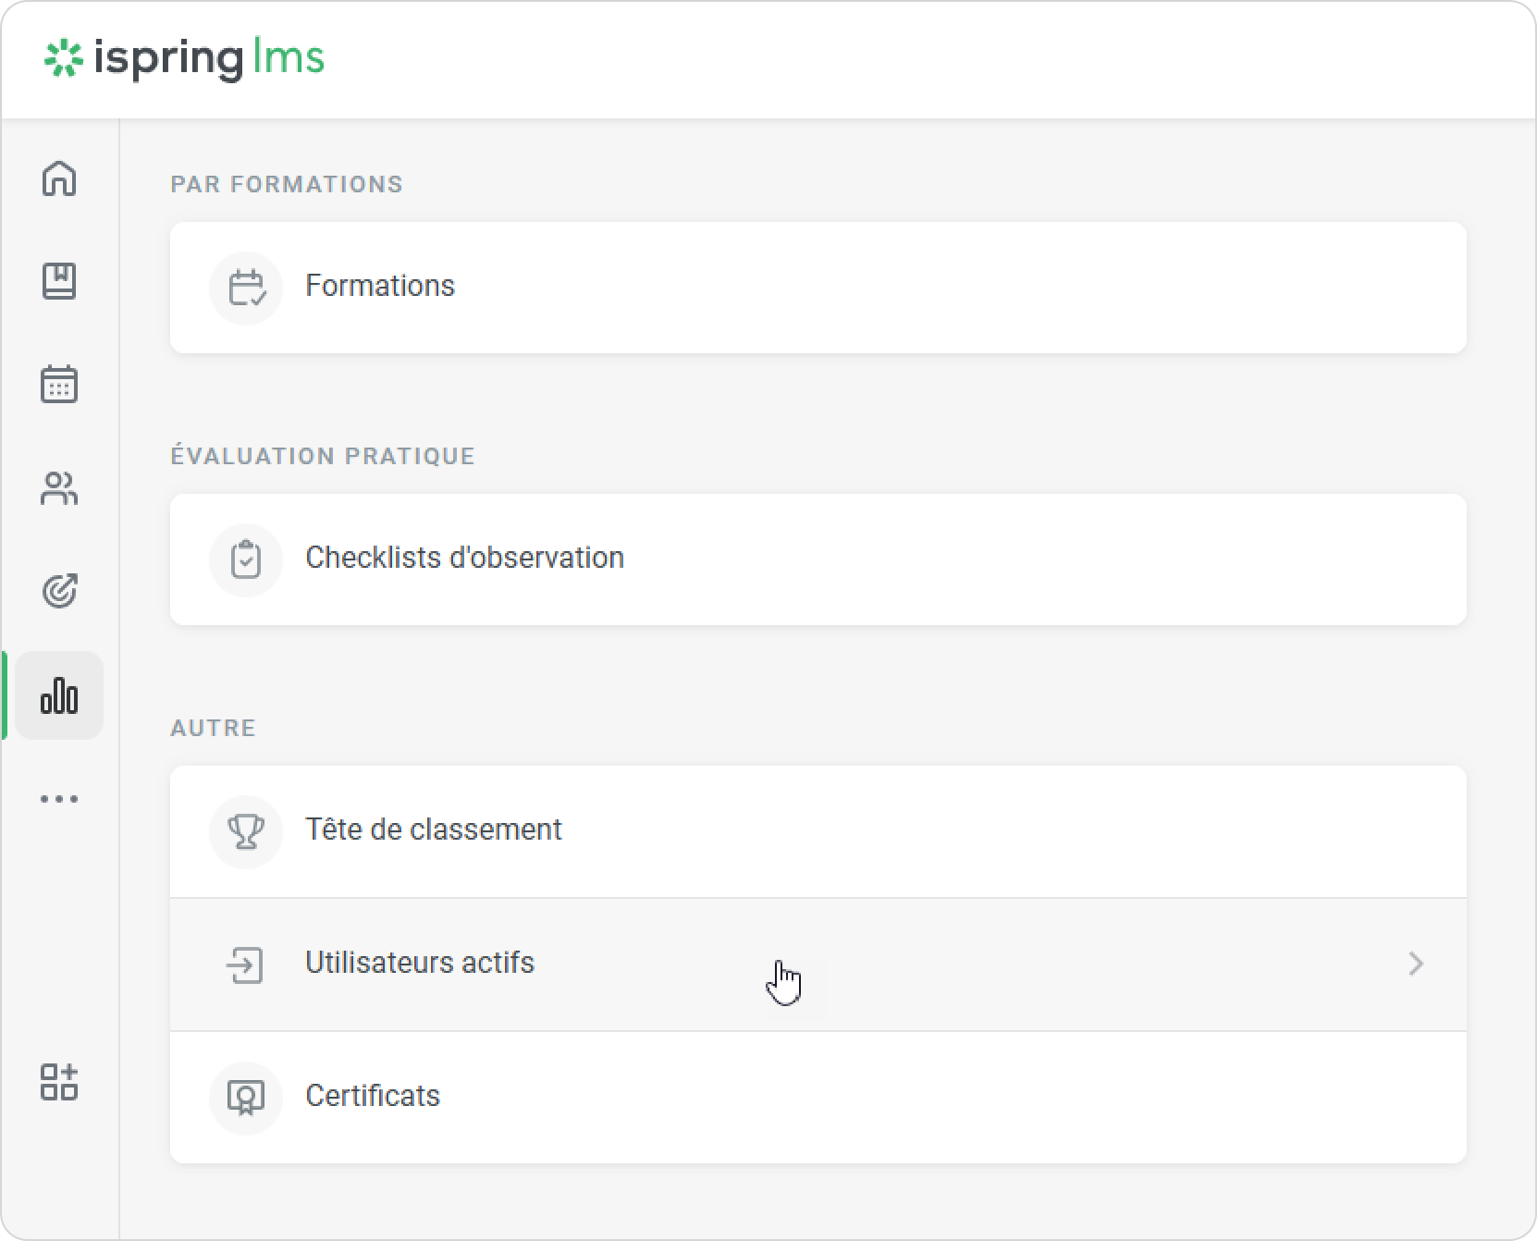The height and width of the screenshot is (1241, 1537).
Task: Click the iSpring LMS logo
Action: [x=185, y=58]
